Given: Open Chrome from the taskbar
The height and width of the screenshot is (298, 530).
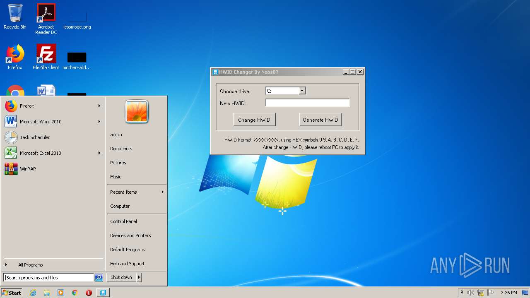Looking at the screenshot, I should (x=75, y=293).
